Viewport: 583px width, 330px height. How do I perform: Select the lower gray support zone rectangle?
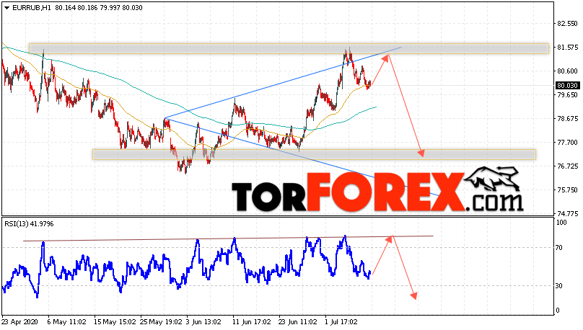pos(314,154)
